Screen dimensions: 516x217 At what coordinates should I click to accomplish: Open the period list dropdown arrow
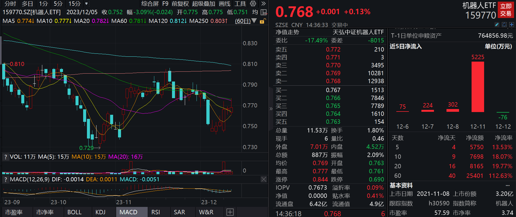coord(86,4)
